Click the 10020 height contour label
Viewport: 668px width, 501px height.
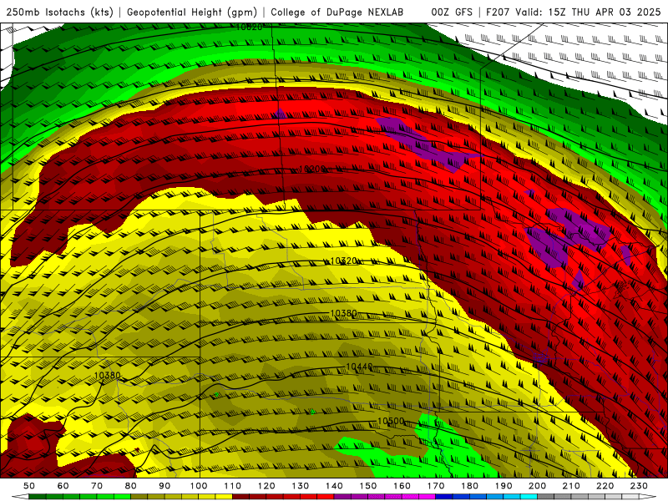tap(249, 28)
